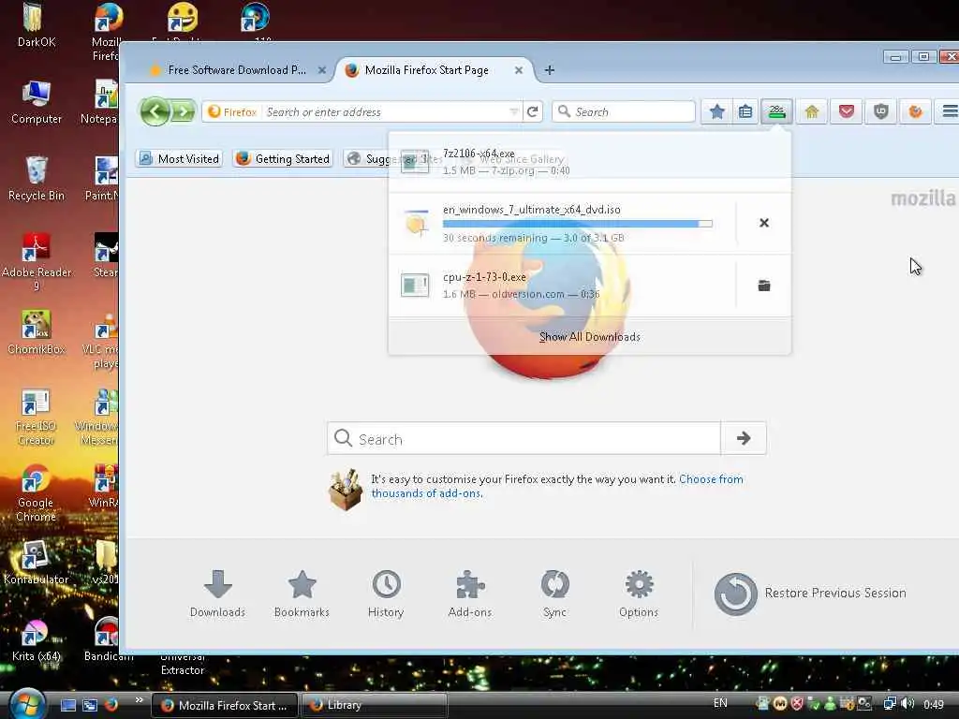Image resolution: width=959 pixels, height=719 pixels.
Task: Select the Recycle Bin desktop icon
Action: [x=37, y=179]
